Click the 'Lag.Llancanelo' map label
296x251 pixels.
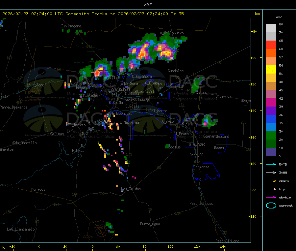click(21, 229)
